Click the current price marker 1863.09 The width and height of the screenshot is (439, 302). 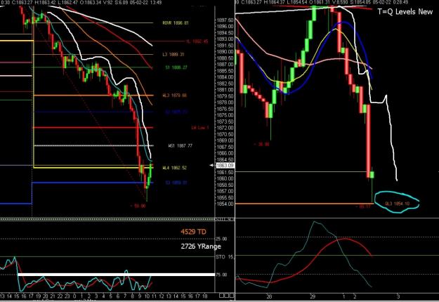[x=225, y=166]
